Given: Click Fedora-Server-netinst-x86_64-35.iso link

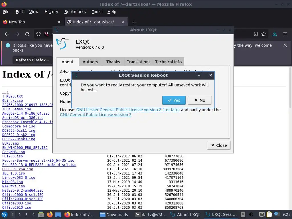Looking at the screenshot, I should coord(38,161).
